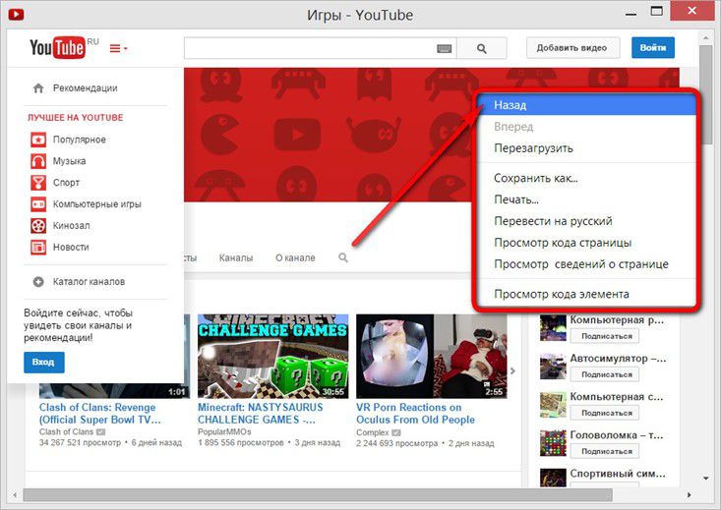Open the Головоломка channel thumbnail
The image size is (721, 510).
[553, 443]
